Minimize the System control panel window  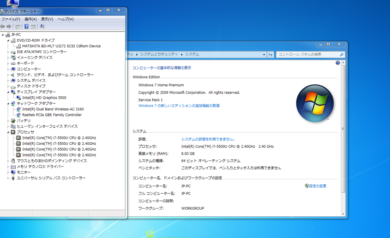321,44
